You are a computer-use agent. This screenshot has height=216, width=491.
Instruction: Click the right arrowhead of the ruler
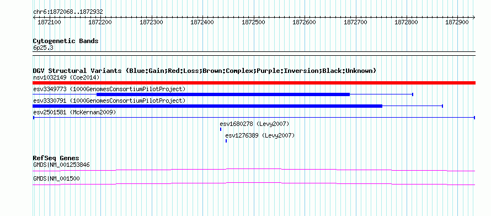point(474,17)
